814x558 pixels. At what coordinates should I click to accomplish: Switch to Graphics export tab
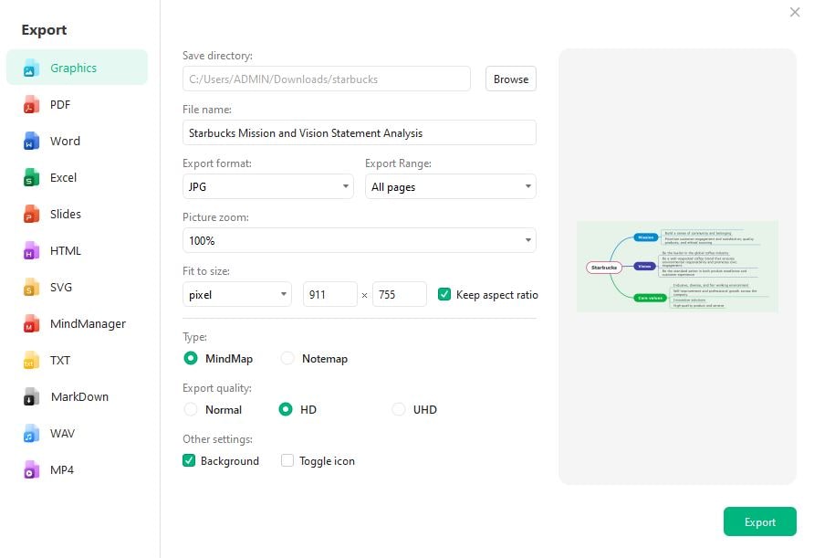pyautogui.click(x=77, y=68)
